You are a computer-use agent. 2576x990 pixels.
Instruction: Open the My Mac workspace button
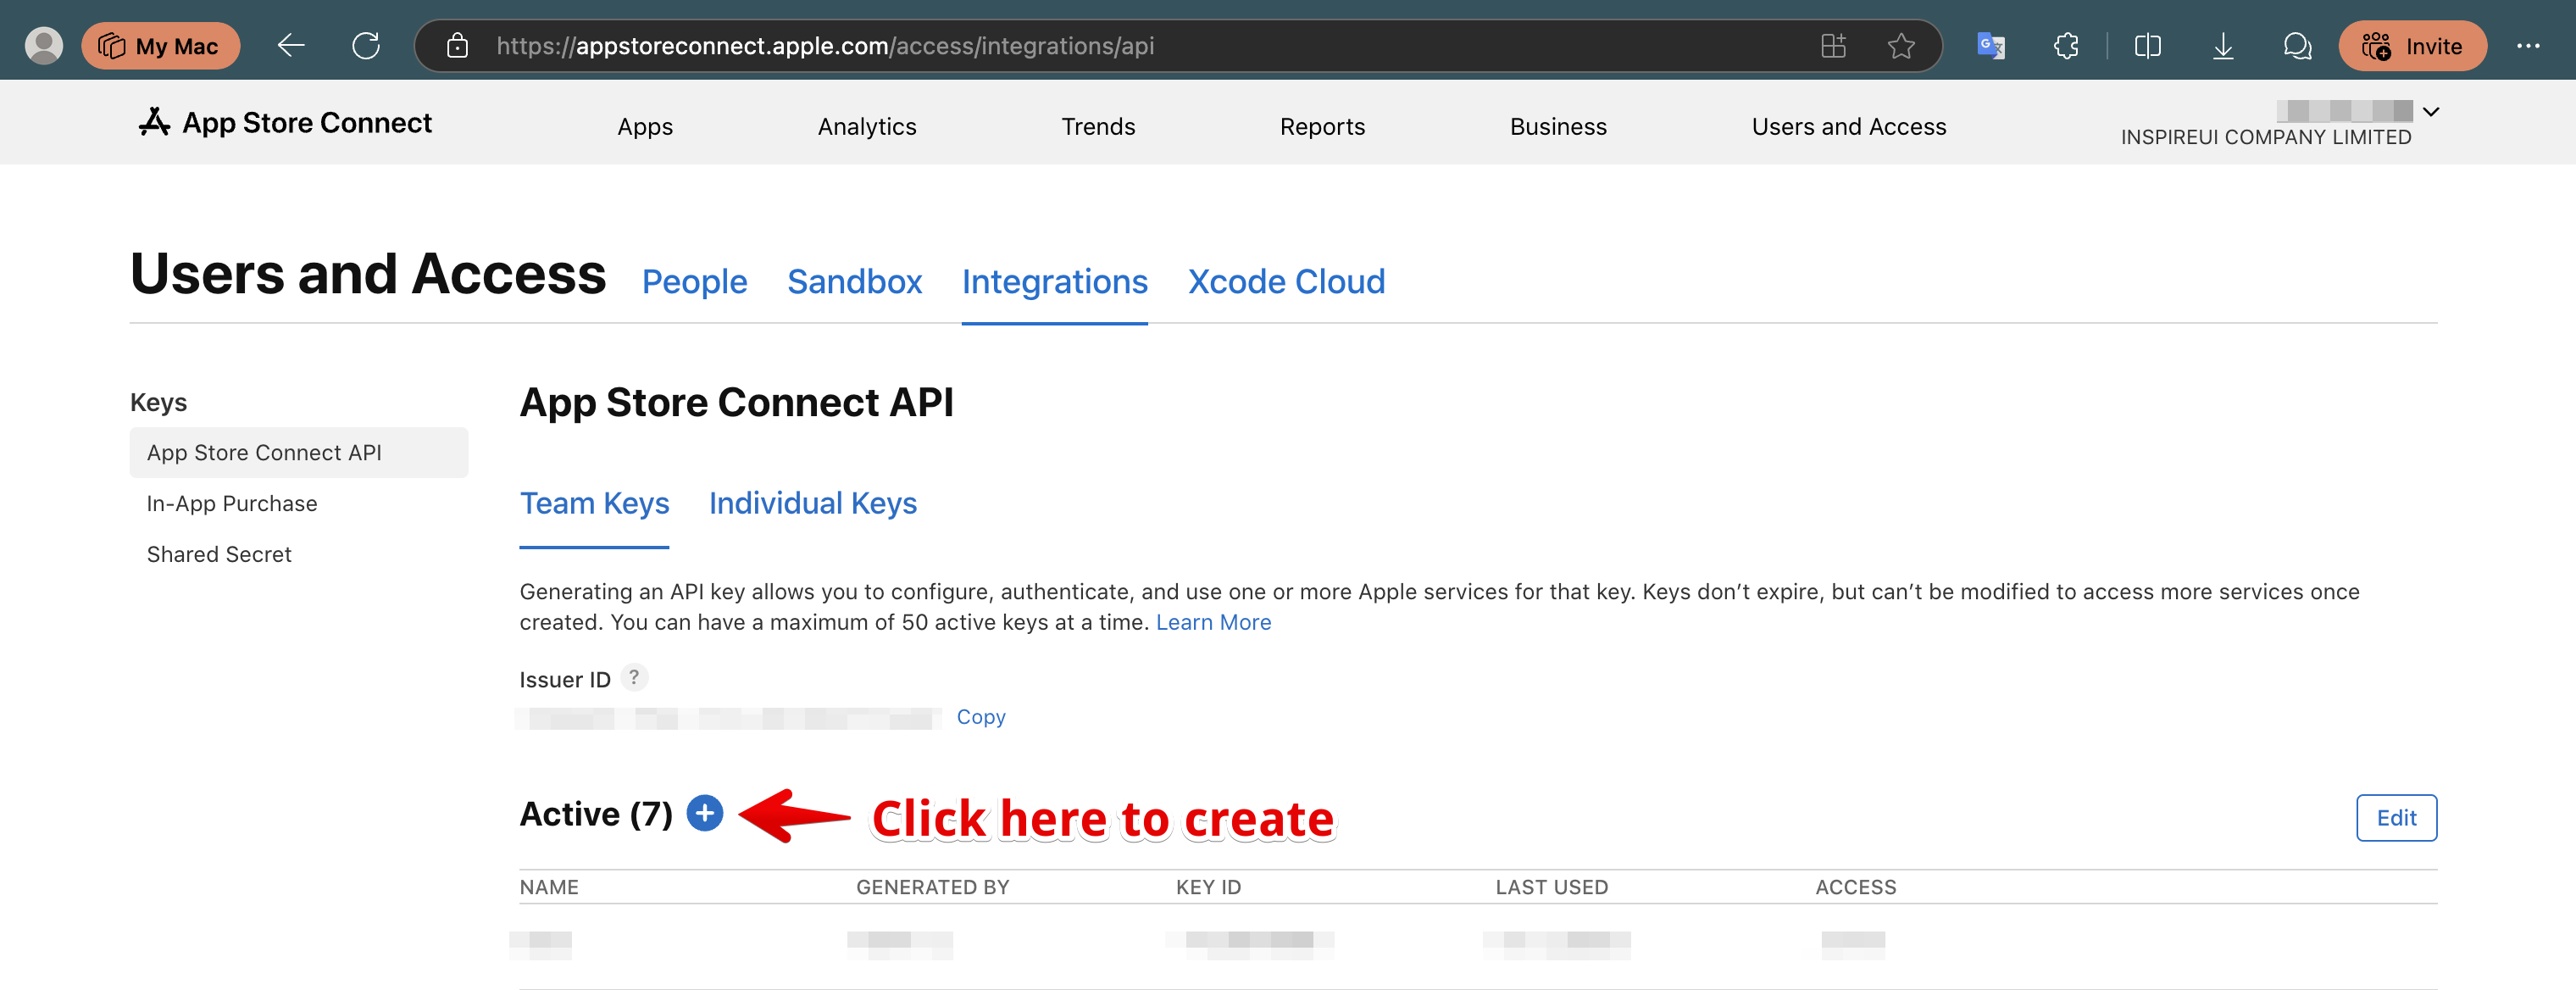(160, 46)
